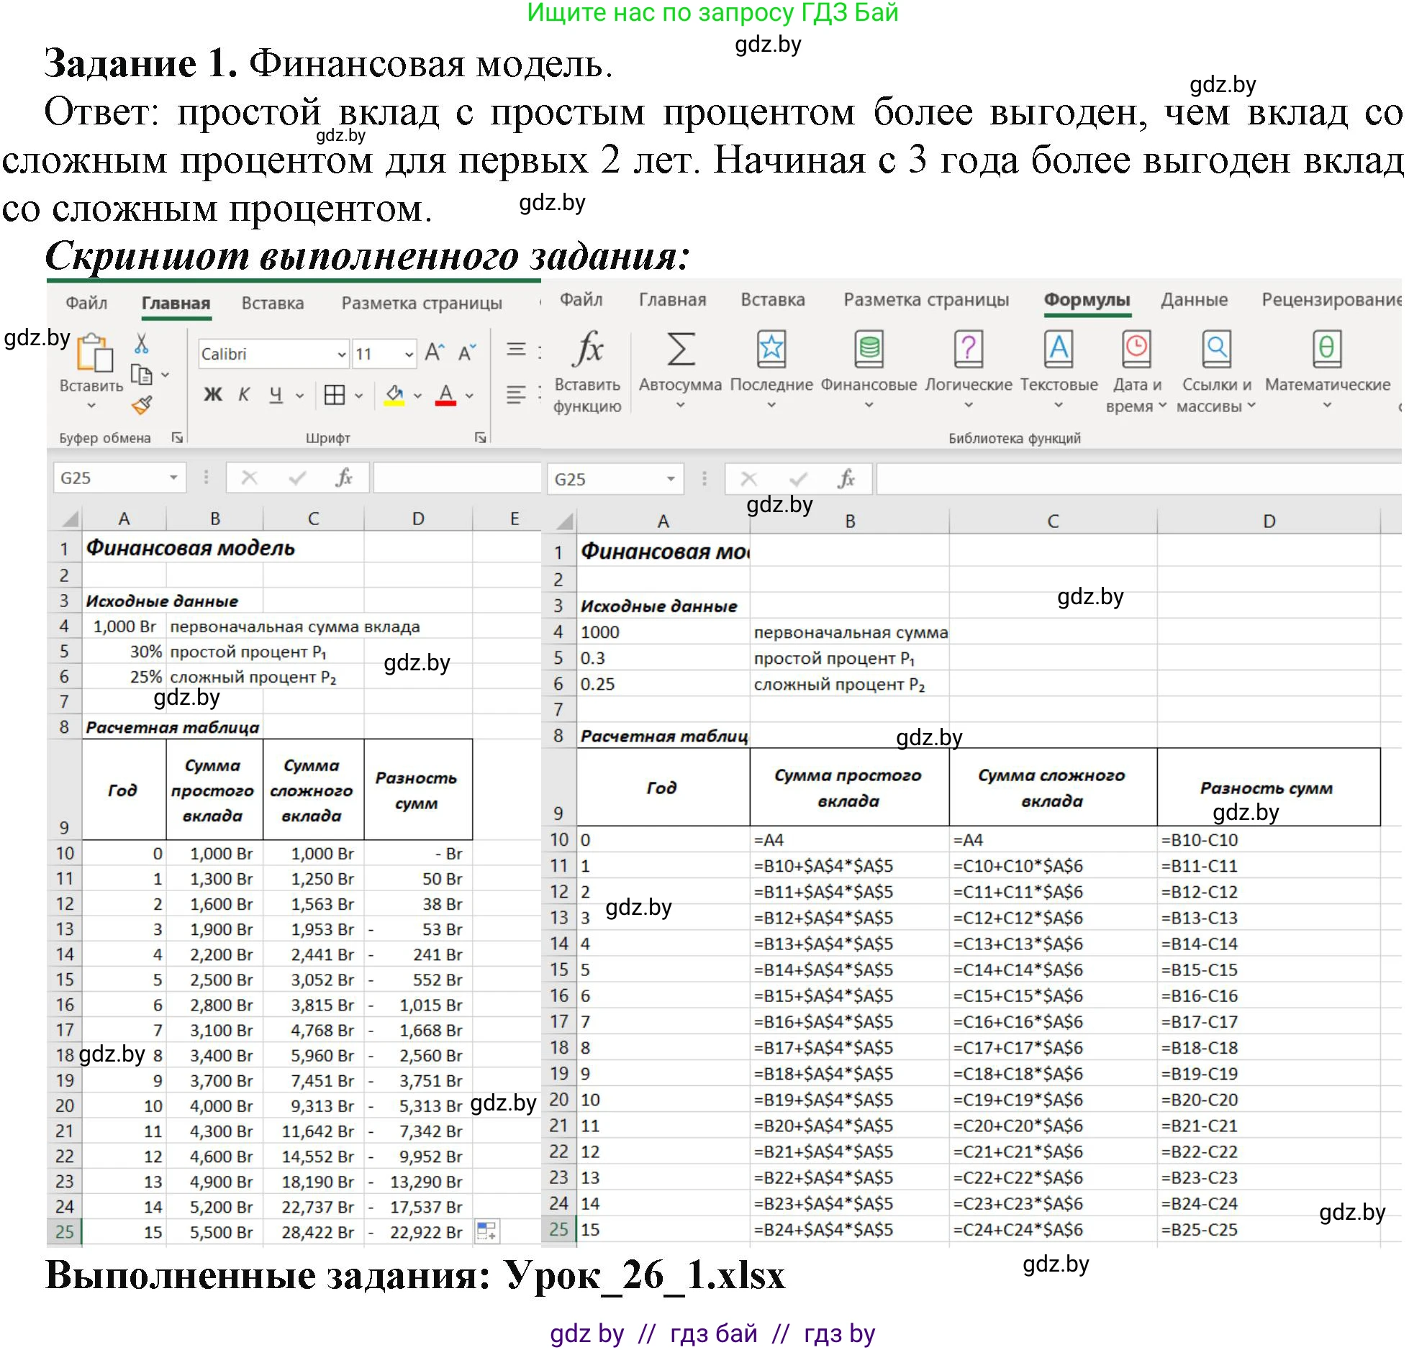Screen dimensions: 1427x1350
Task: Click cell with formula =B24+$A$4*$A$5
Action: 850,1230
